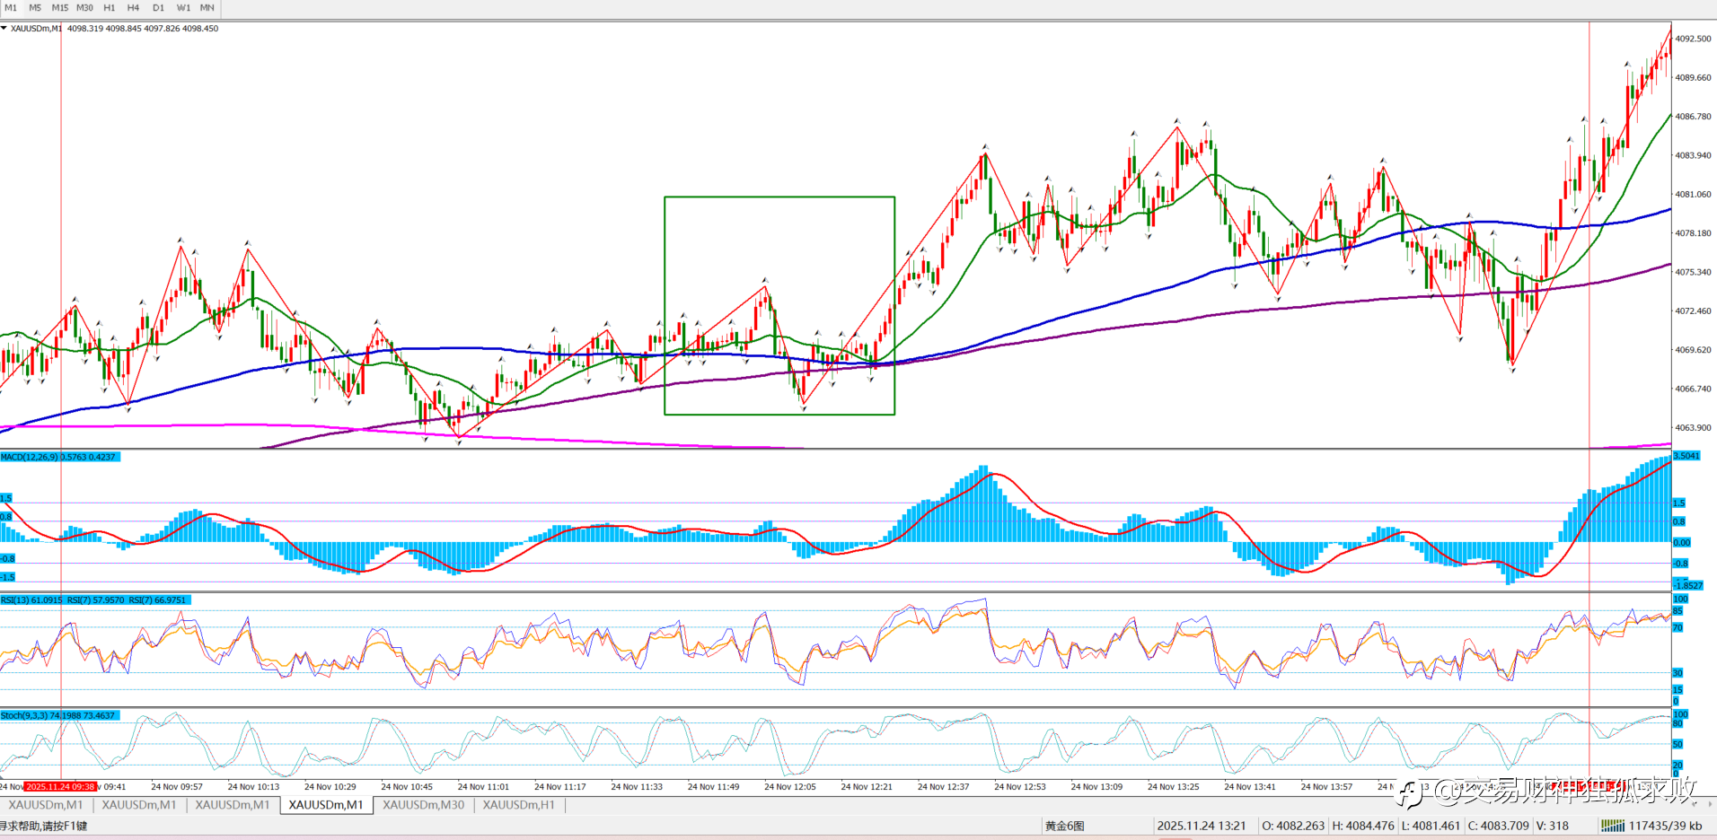The width and height of the screenshot is (1717, 840).
Task: Select the M15 timeframe button
Action: pyautogui.click(x=60, y=8)
